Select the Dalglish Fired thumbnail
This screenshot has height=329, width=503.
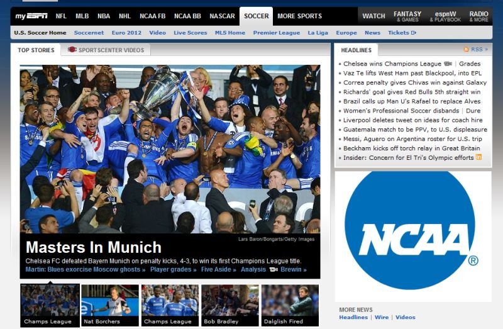290,305
